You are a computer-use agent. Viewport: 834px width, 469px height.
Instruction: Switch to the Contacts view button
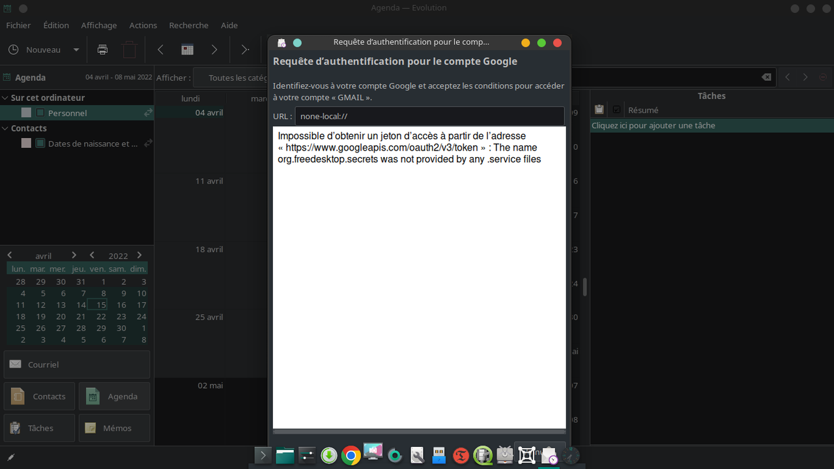click(x=39, y=396)
